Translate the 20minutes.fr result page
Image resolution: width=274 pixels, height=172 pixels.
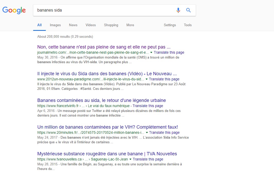[164, 132]
